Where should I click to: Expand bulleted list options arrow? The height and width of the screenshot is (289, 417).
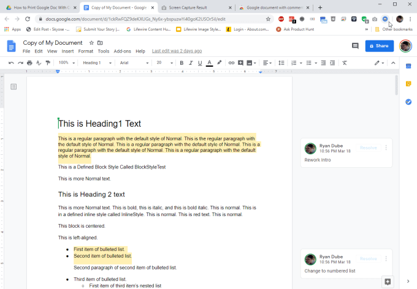316,63
